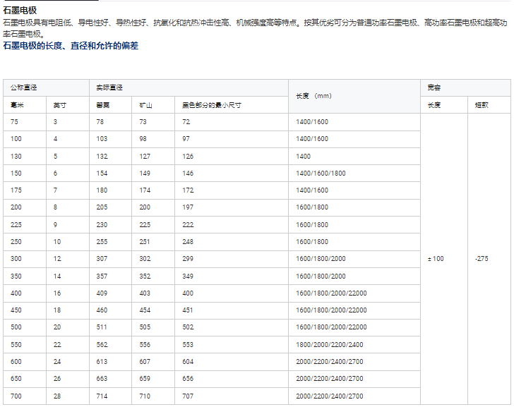
Task: Select the cell with value 553
Action: [x=188, y=345]
